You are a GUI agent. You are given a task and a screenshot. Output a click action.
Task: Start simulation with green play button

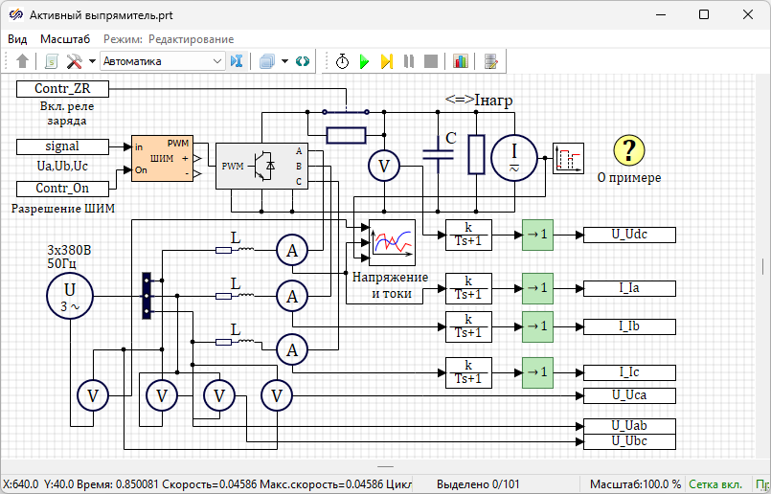click(x=364, y=61)
